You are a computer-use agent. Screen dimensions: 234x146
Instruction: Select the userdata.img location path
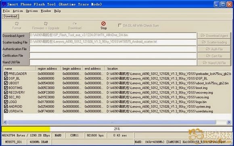pos(160,111)
